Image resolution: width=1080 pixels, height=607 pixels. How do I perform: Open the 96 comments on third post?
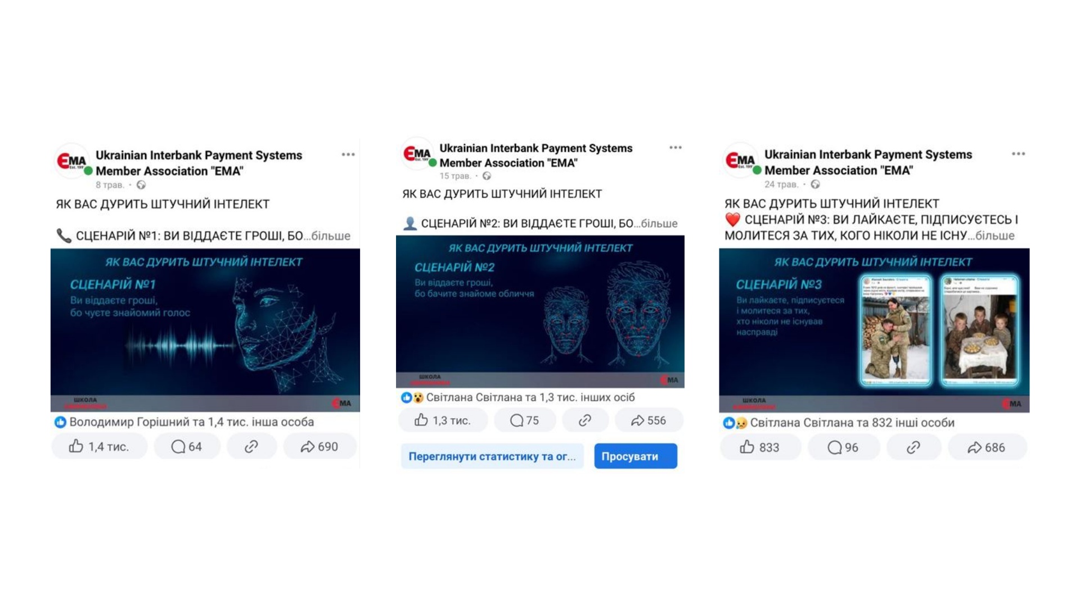(843, 447)
